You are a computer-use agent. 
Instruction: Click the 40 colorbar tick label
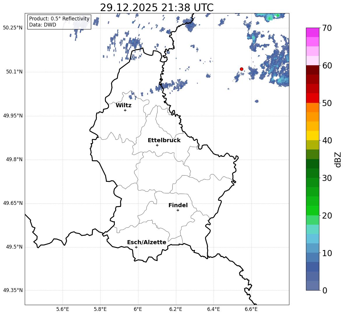327,140
